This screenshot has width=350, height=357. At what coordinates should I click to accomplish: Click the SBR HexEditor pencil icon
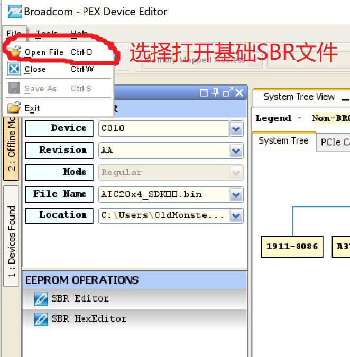pos(41,319)
